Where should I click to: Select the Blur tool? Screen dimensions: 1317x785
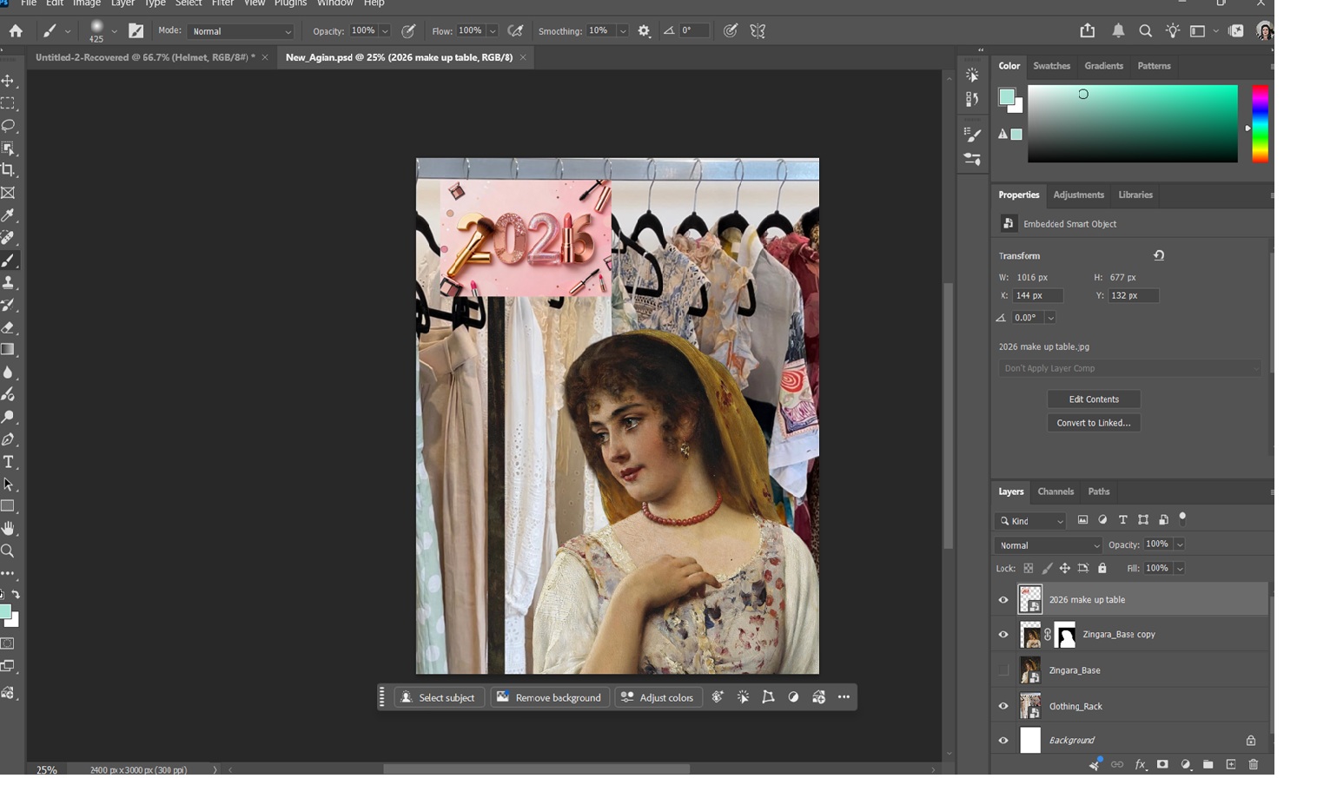pyautogui.click(x=9, y=373)
